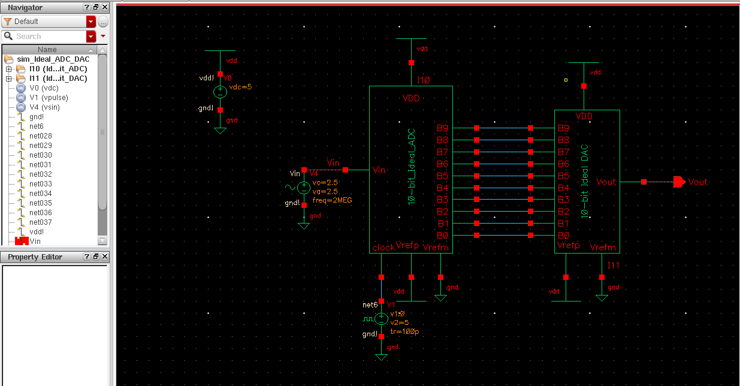
Task: Open the small red search options arrow
Action: tap(103, 37)
